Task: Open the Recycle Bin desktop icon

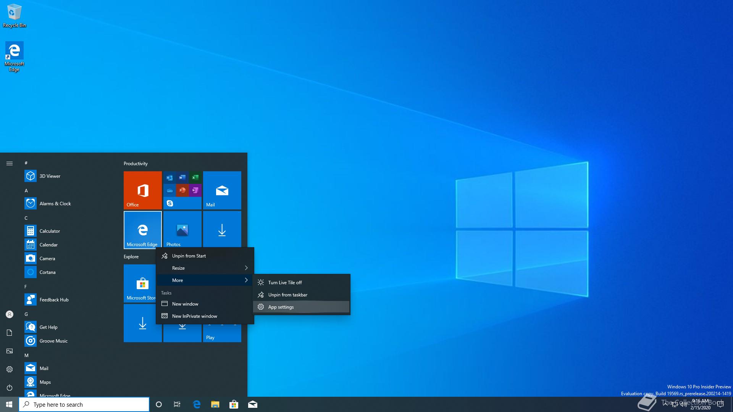Action: point(15,16)
